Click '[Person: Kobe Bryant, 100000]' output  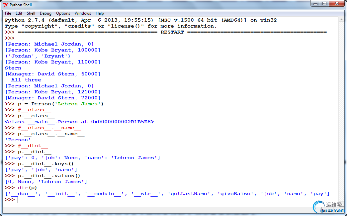point(53,50)
